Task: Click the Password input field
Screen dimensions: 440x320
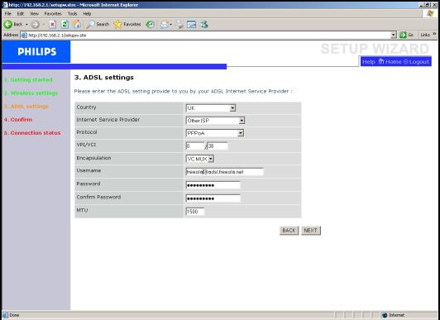Action: tap(213, 185)
